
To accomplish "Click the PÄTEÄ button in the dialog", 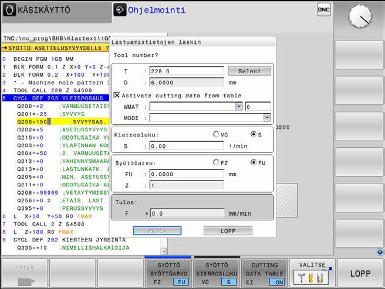I will (x=157, y=231).
